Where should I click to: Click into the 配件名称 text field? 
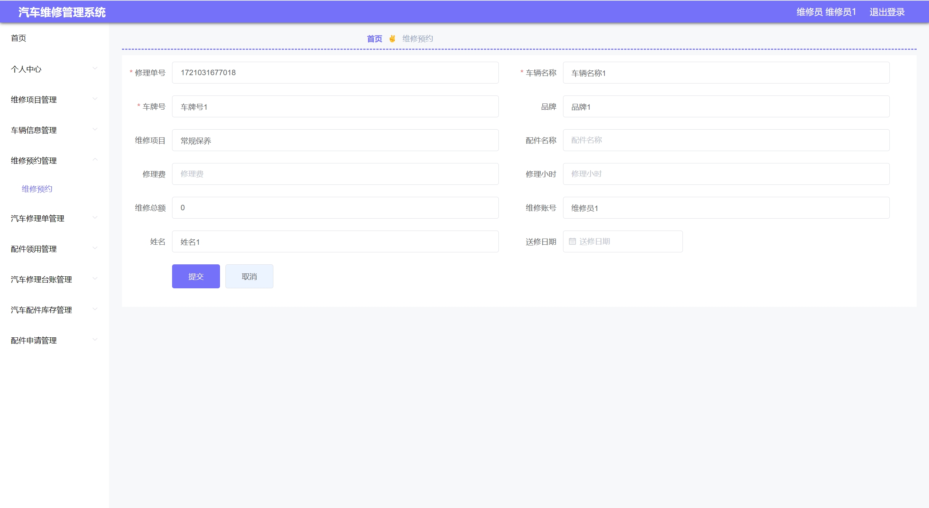click(x=726, y=140)
